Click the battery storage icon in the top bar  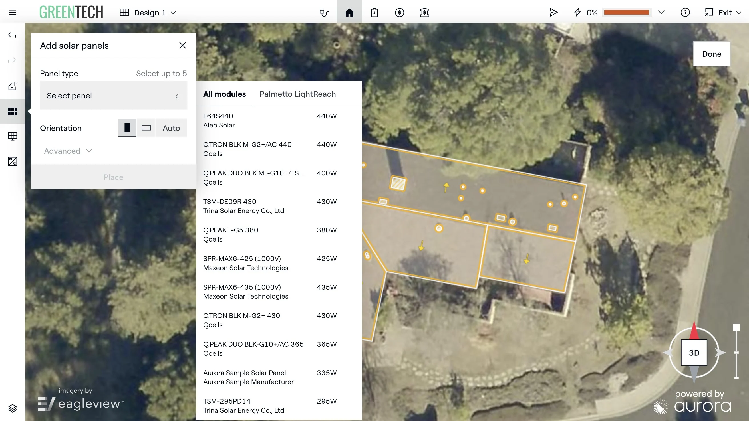pyautogui.click(x=374, y=13)
